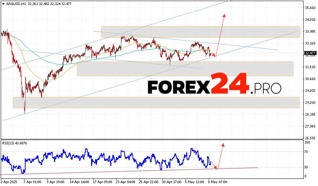
Task: Select the low price 32.324 in header
Action: coord(55,4)
